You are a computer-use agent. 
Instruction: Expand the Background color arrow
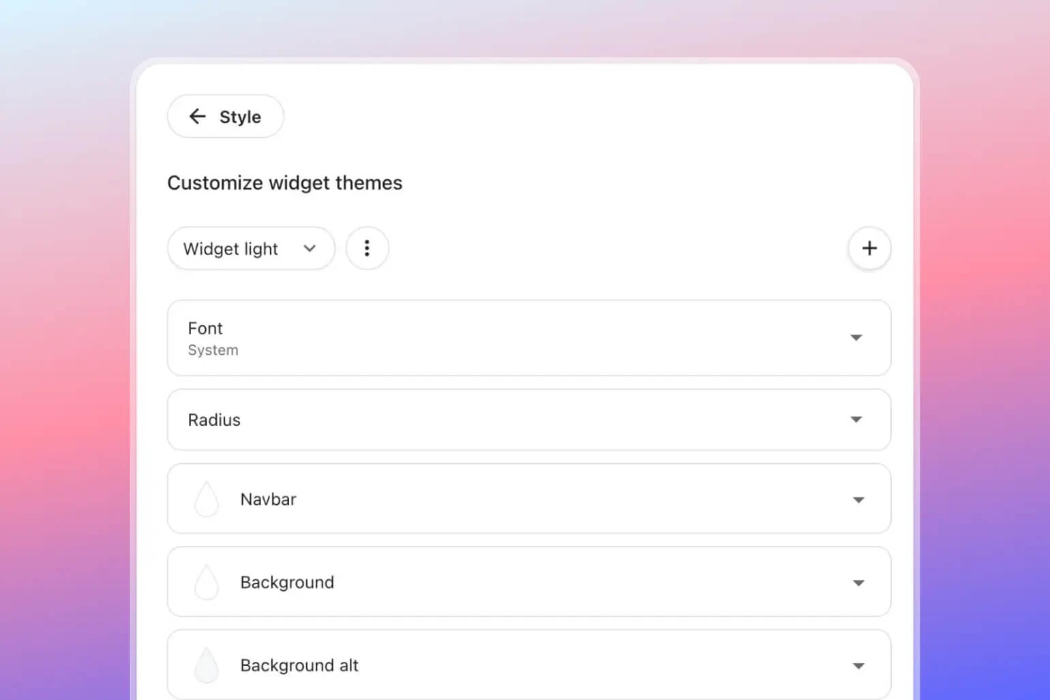coord(858,583)
